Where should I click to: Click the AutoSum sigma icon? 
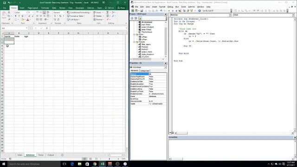point(107,13)
